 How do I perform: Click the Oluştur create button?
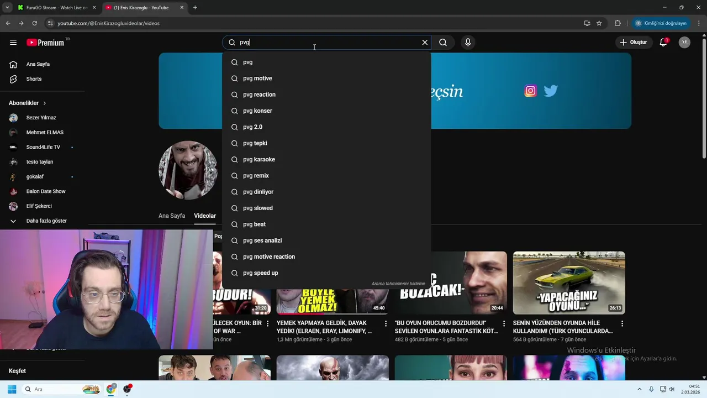point(633,43)
